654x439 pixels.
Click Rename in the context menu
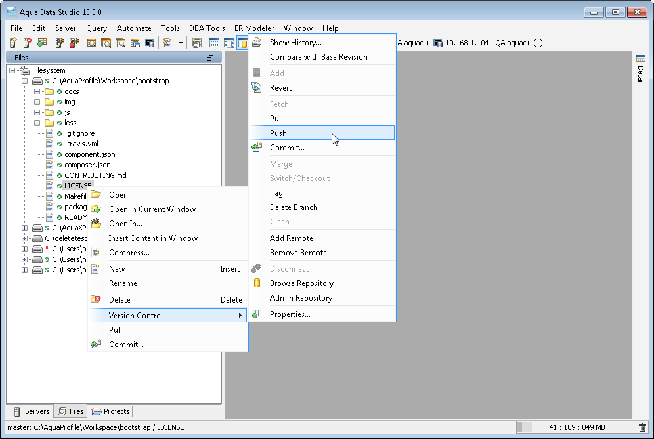click(167, 283)
